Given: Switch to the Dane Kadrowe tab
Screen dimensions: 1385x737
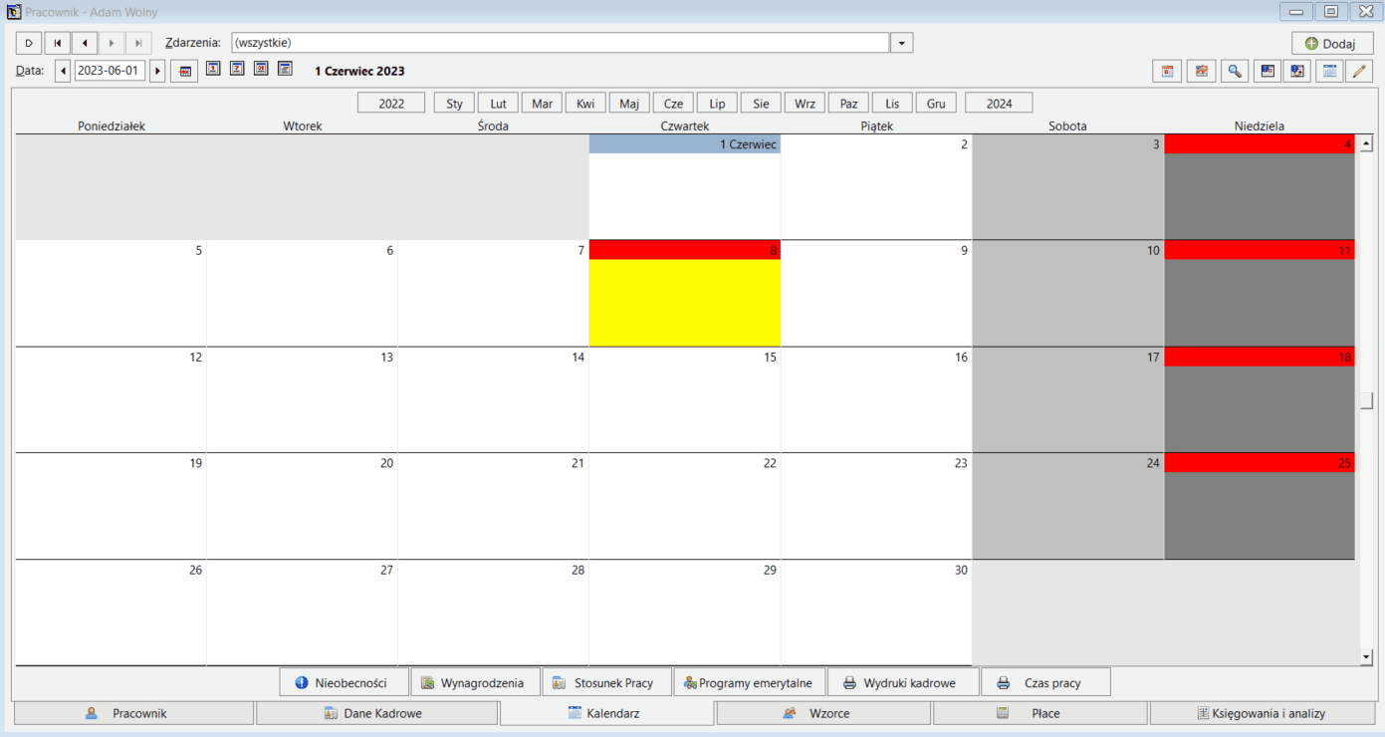Looking at the screenshot, I should pyautogui.click(x=376, y=713).
